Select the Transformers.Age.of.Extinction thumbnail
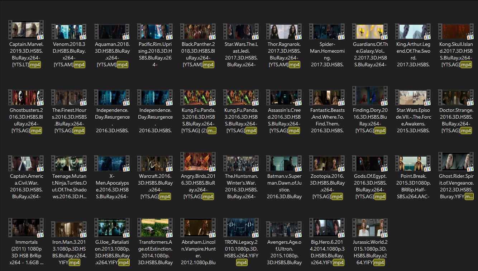Viewport: 478px width, 271px height. 155,228
